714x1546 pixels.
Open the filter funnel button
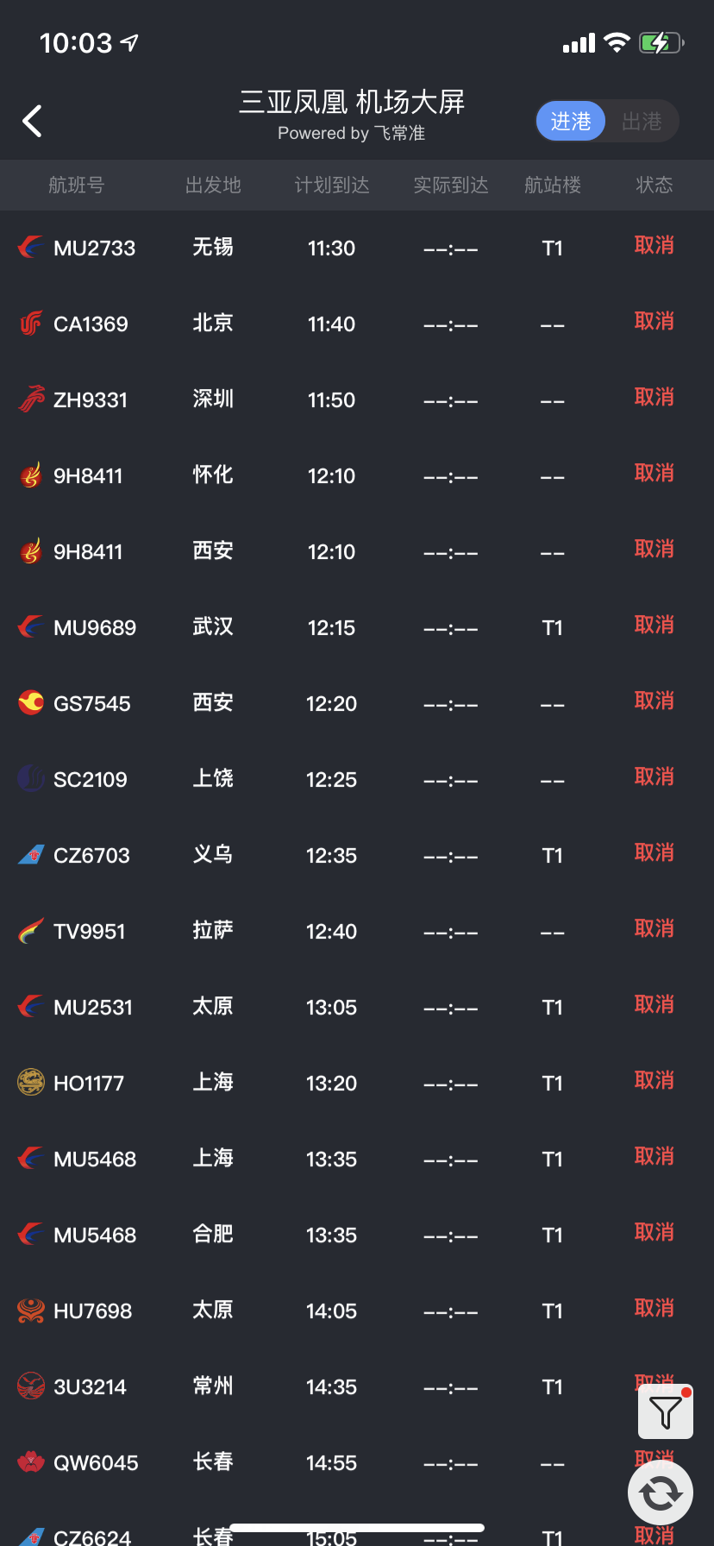click(665, 1412)
